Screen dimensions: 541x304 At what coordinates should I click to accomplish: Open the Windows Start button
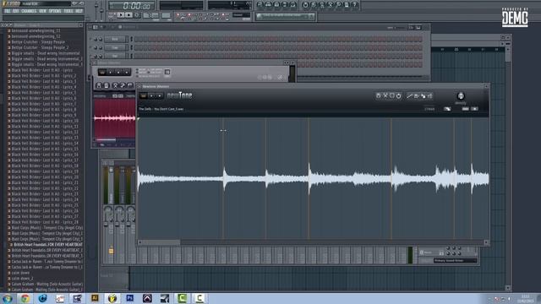pos(7,298)
